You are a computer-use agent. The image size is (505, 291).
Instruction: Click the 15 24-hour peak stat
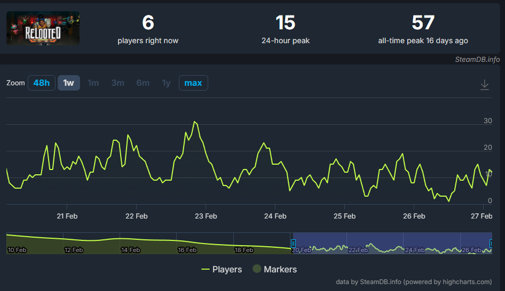click(285, 29)
